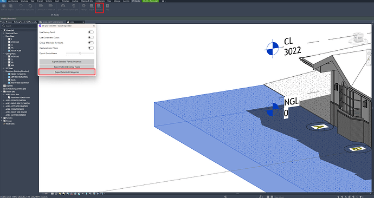The image size is (374, 198).
Task: Click grid bubble B in the model
Action: point(357,149)
